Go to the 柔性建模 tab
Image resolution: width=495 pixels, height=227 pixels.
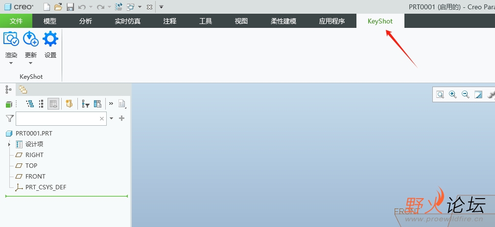coord(283,21)
